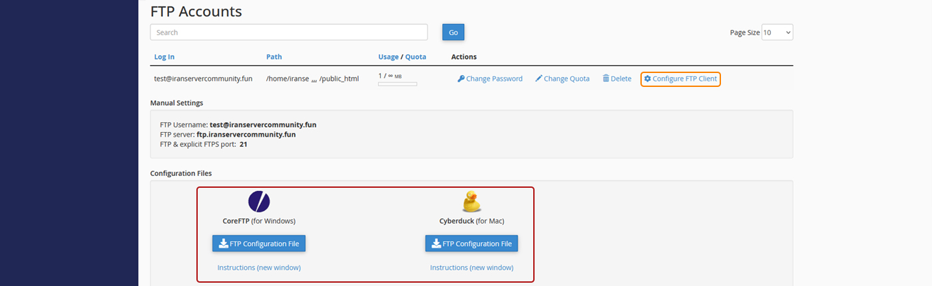Click the trash icon for Delete
The width and height of the screenshot is (932, 286).
click(x=606, y=79)
